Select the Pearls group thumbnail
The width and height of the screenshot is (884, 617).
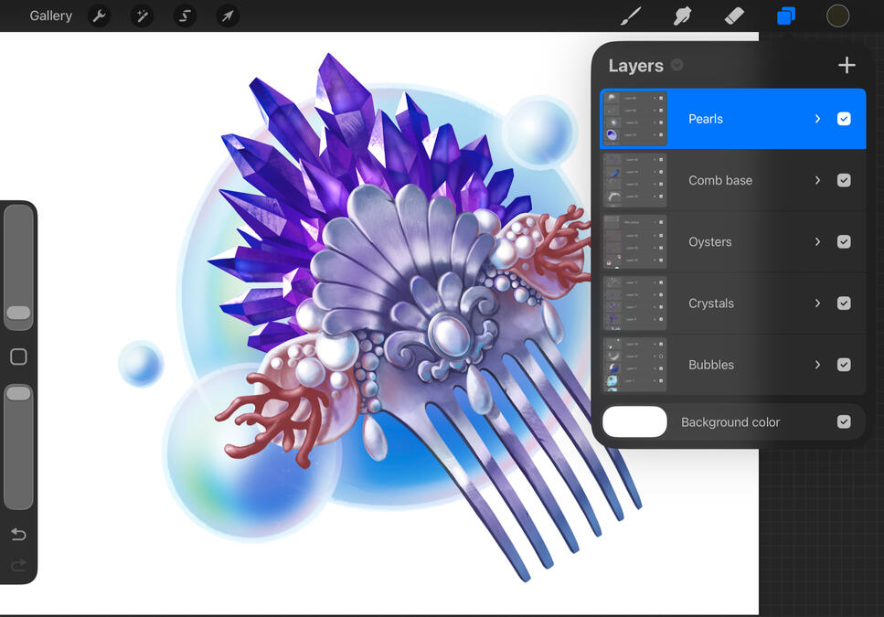click(x=634, y=119)
